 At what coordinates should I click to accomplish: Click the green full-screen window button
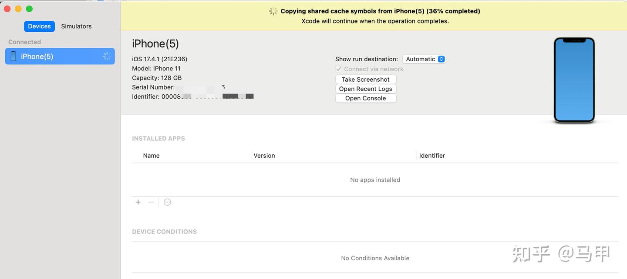[29, 9]
